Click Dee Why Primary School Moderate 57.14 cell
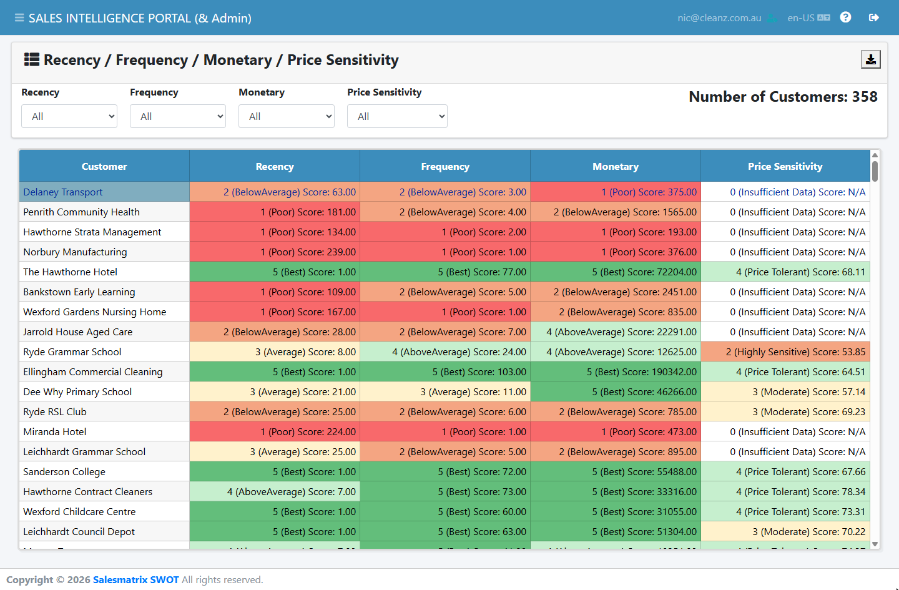Screen dimensions: 899x590 click(785, 391)
